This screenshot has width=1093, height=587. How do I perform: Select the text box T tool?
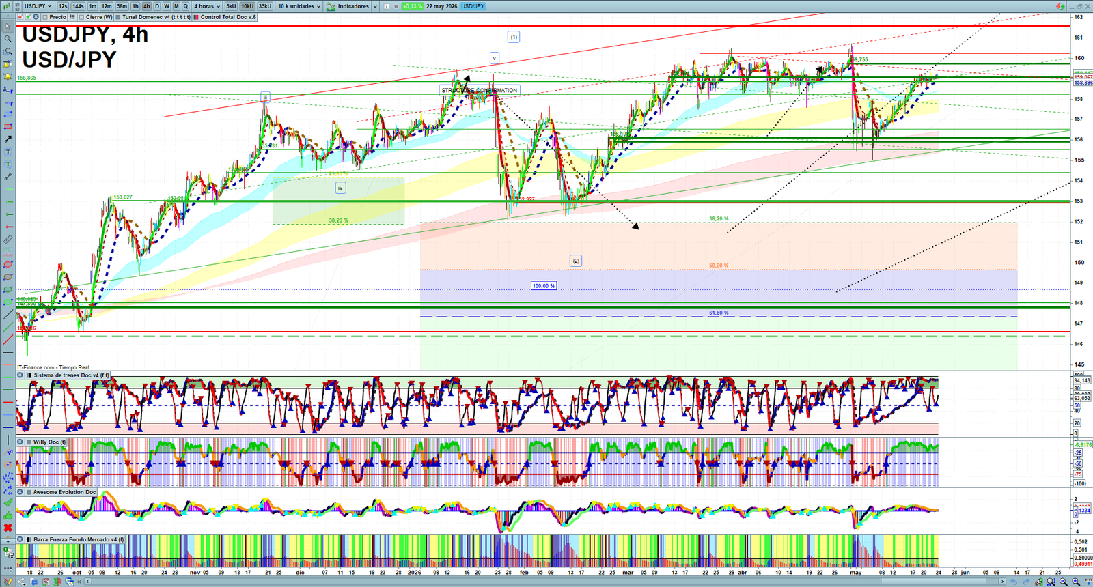click(8, 152)
